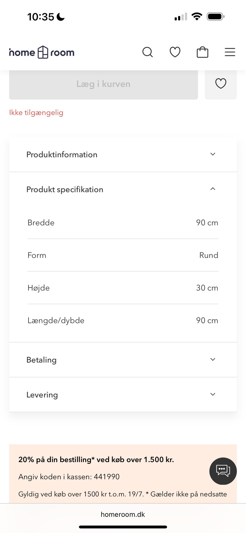The height and width of the screenshot is (533, 246).
Task: Open the hamburger menu
Action: point(230,52)
